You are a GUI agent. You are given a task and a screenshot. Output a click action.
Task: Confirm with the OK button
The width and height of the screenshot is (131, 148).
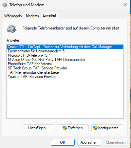tap(63, 142)
